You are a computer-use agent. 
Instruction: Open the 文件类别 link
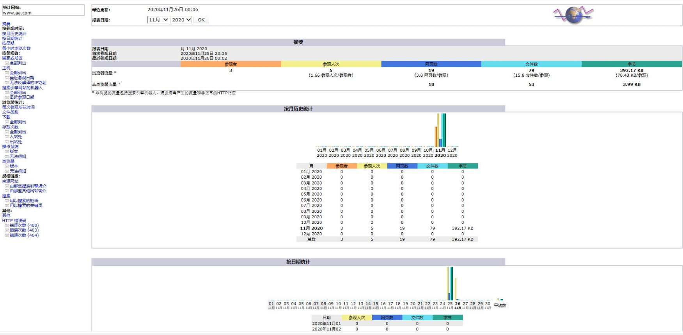click(x=10, y=112)
